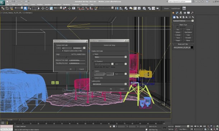Select the Geometry category icon
Image resolution: width=219 pixels, height=131 pixels.
point(174,17)
